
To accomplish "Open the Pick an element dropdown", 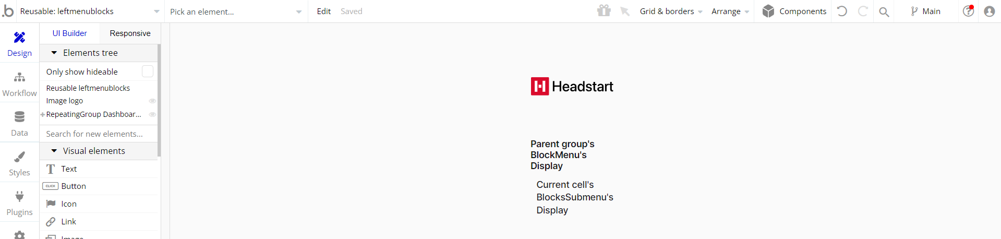I will click(x=236, y=11).
